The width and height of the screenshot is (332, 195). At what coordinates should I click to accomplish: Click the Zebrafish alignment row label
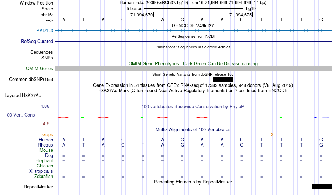tap(44, 177)
